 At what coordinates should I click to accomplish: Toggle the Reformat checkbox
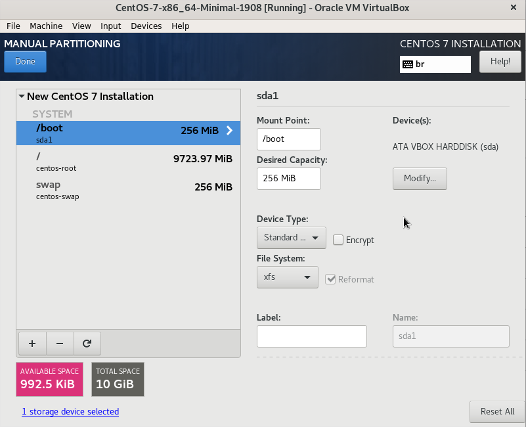point(330,279)
